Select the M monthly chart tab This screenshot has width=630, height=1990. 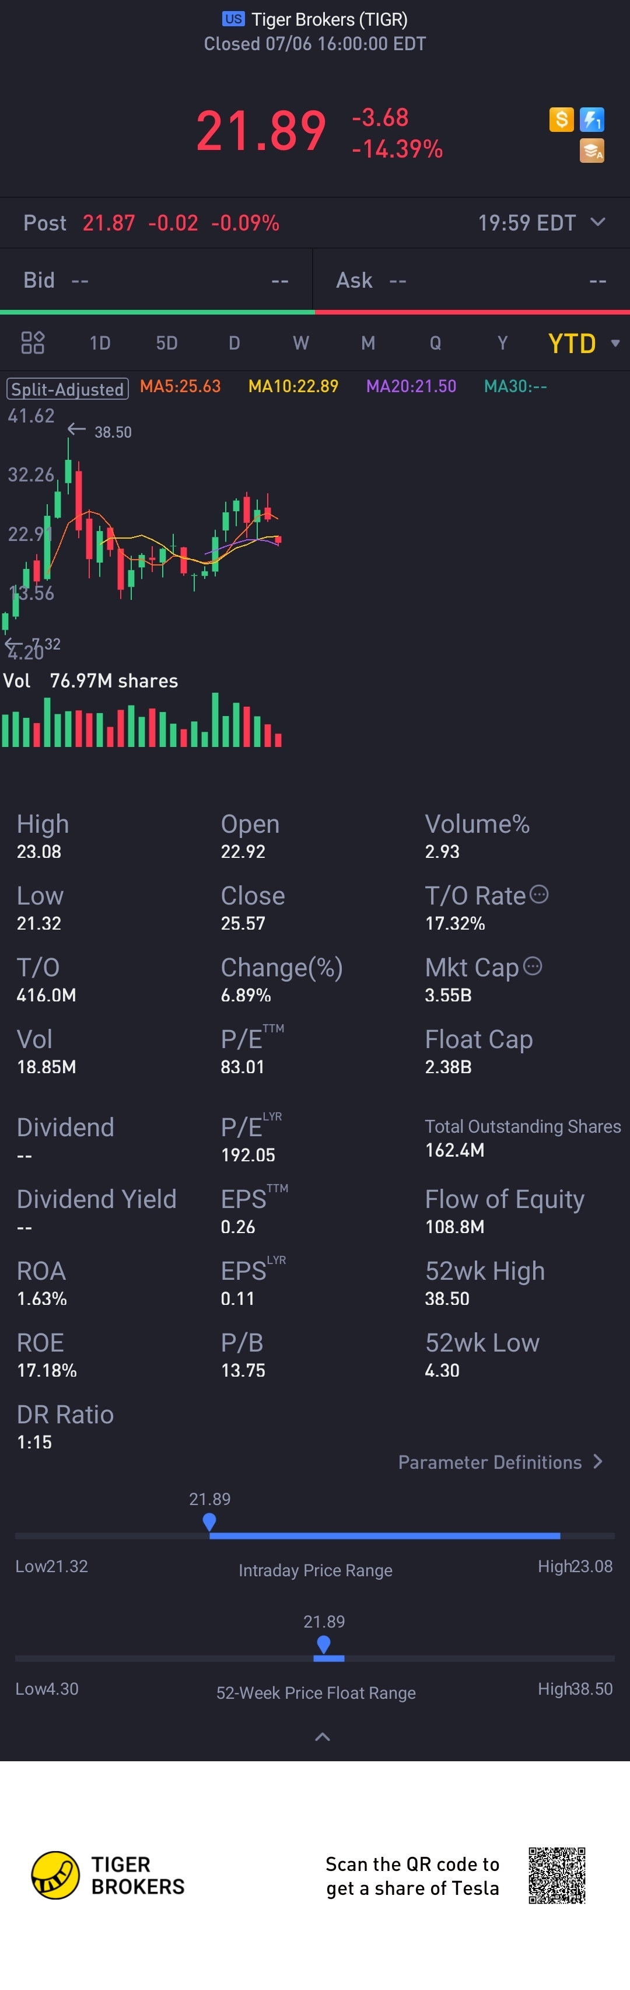(368, 343)
